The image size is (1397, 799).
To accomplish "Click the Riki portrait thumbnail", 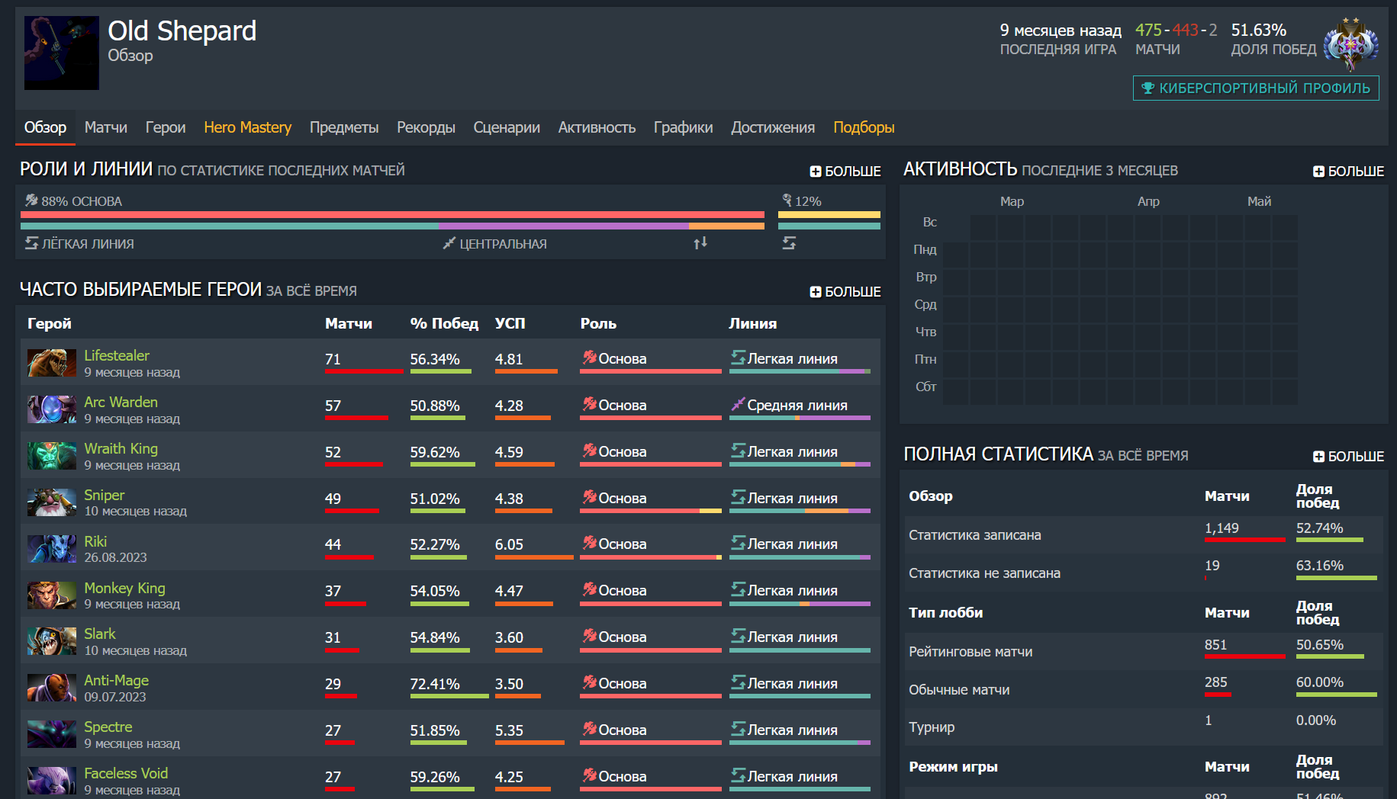I will [52, 549].
